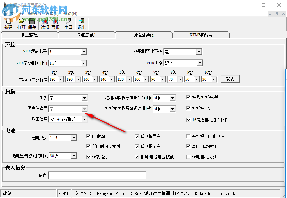Open the VOX增益电平 dropdown
The image size is (287, 198).
tap(84, 51)
